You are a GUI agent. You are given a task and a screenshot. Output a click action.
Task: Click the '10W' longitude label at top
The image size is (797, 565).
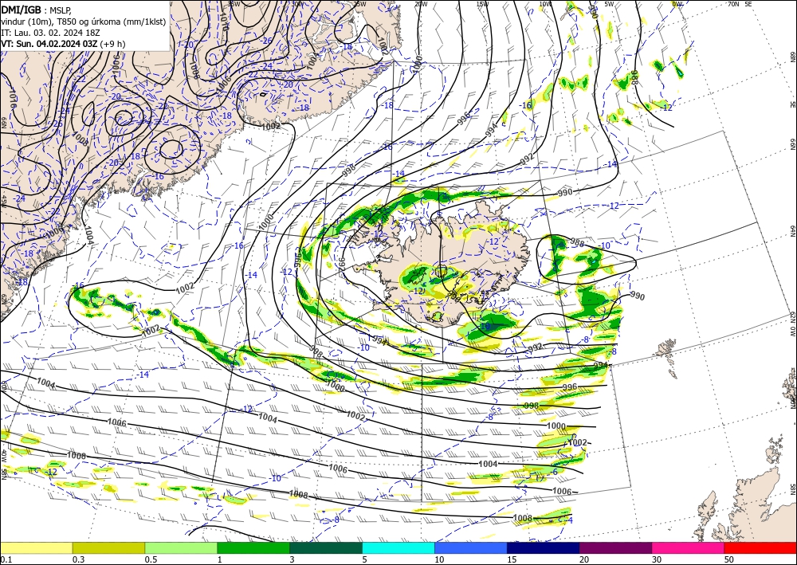[545, 4]
